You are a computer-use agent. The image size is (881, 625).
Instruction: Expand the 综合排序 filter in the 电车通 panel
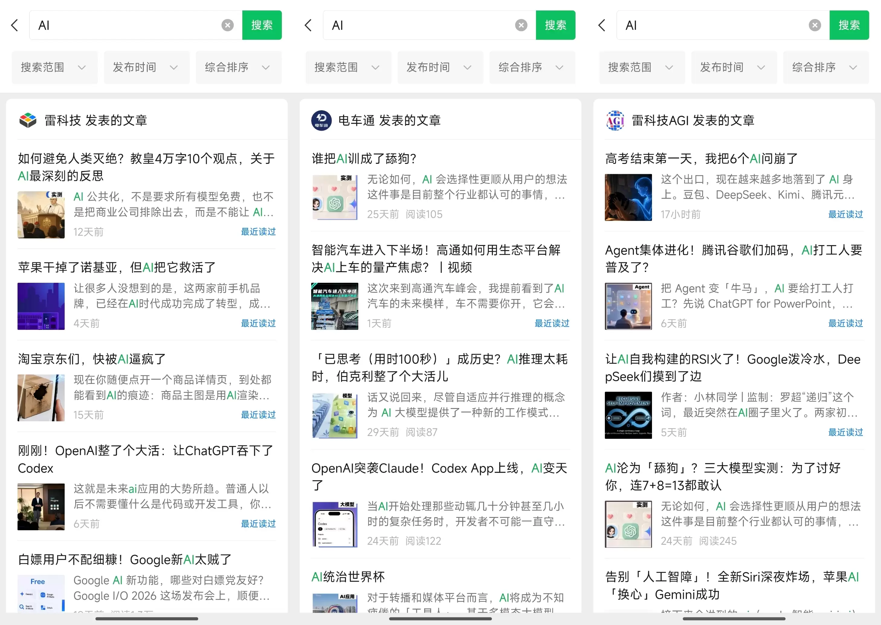pyautogui.click(x=532, y=67)
